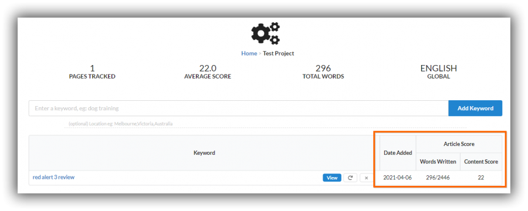
Task: Click the Test Project breadcrumb
Action: click(x=279, y=53)
